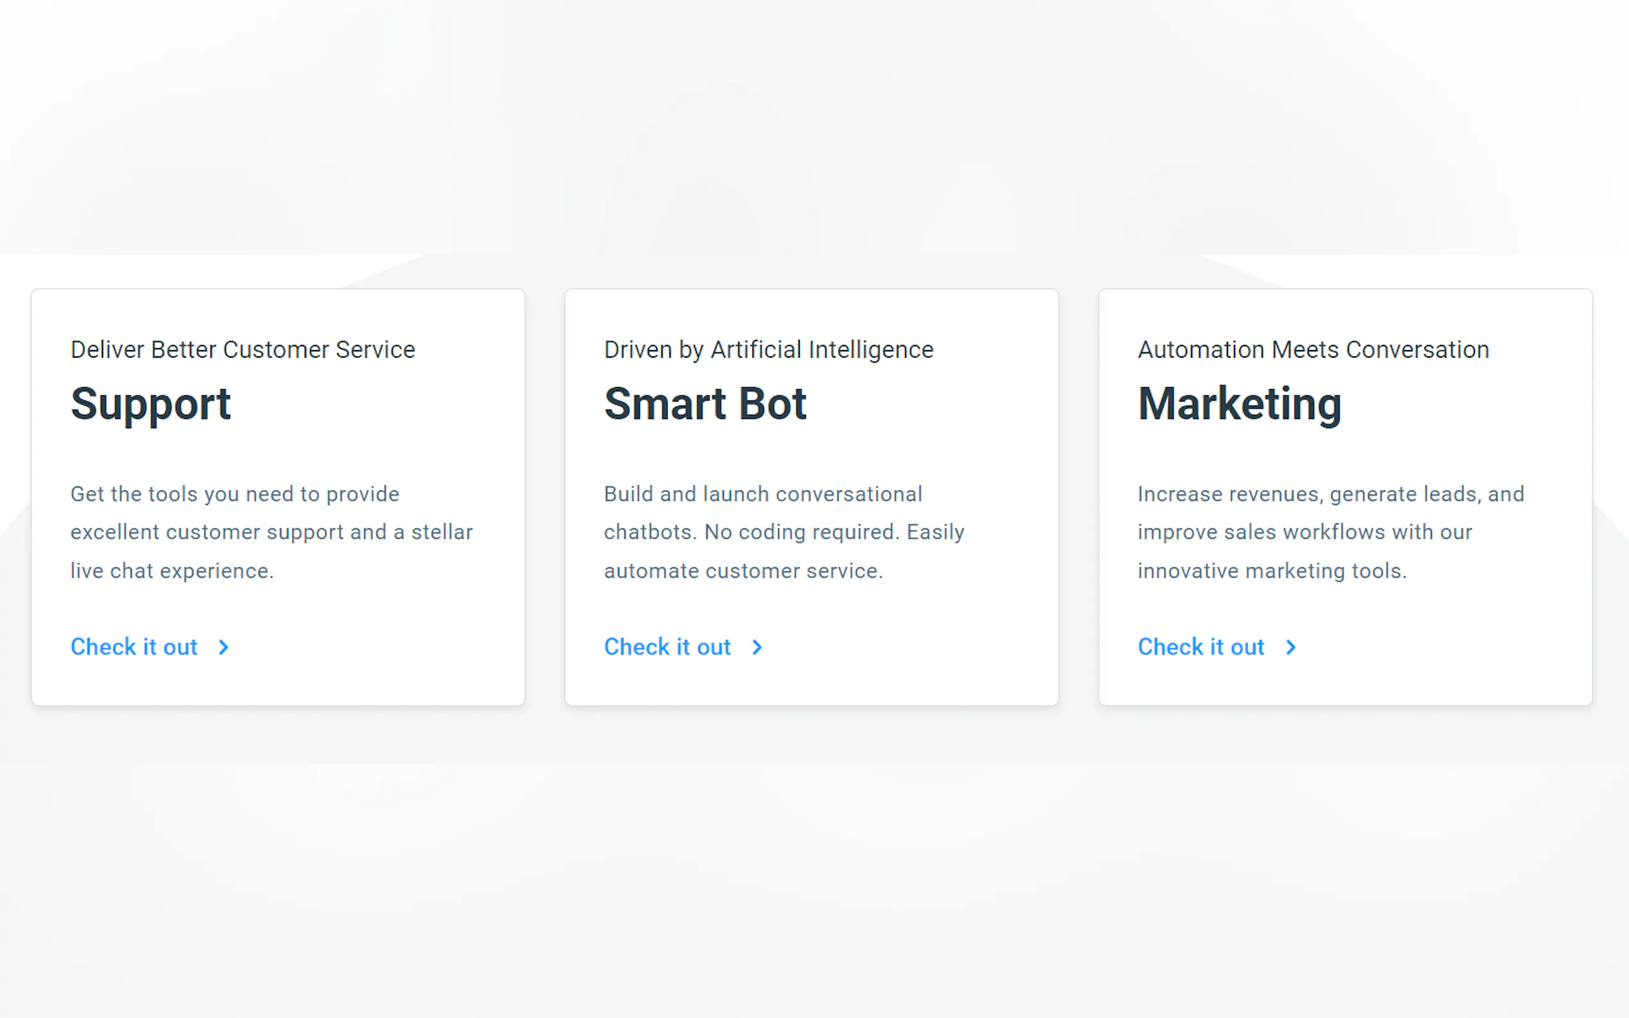This screenshot has width=1629, height=1018.
Task: Open Support's "Check it out" link
Action: [x=134, y=647]
